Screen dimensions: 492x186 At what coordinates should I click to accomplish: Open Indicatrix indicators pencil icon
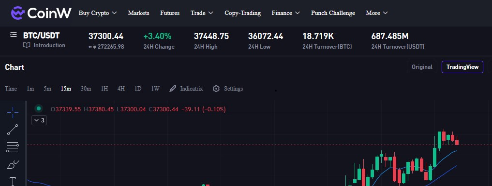(173, 89)
